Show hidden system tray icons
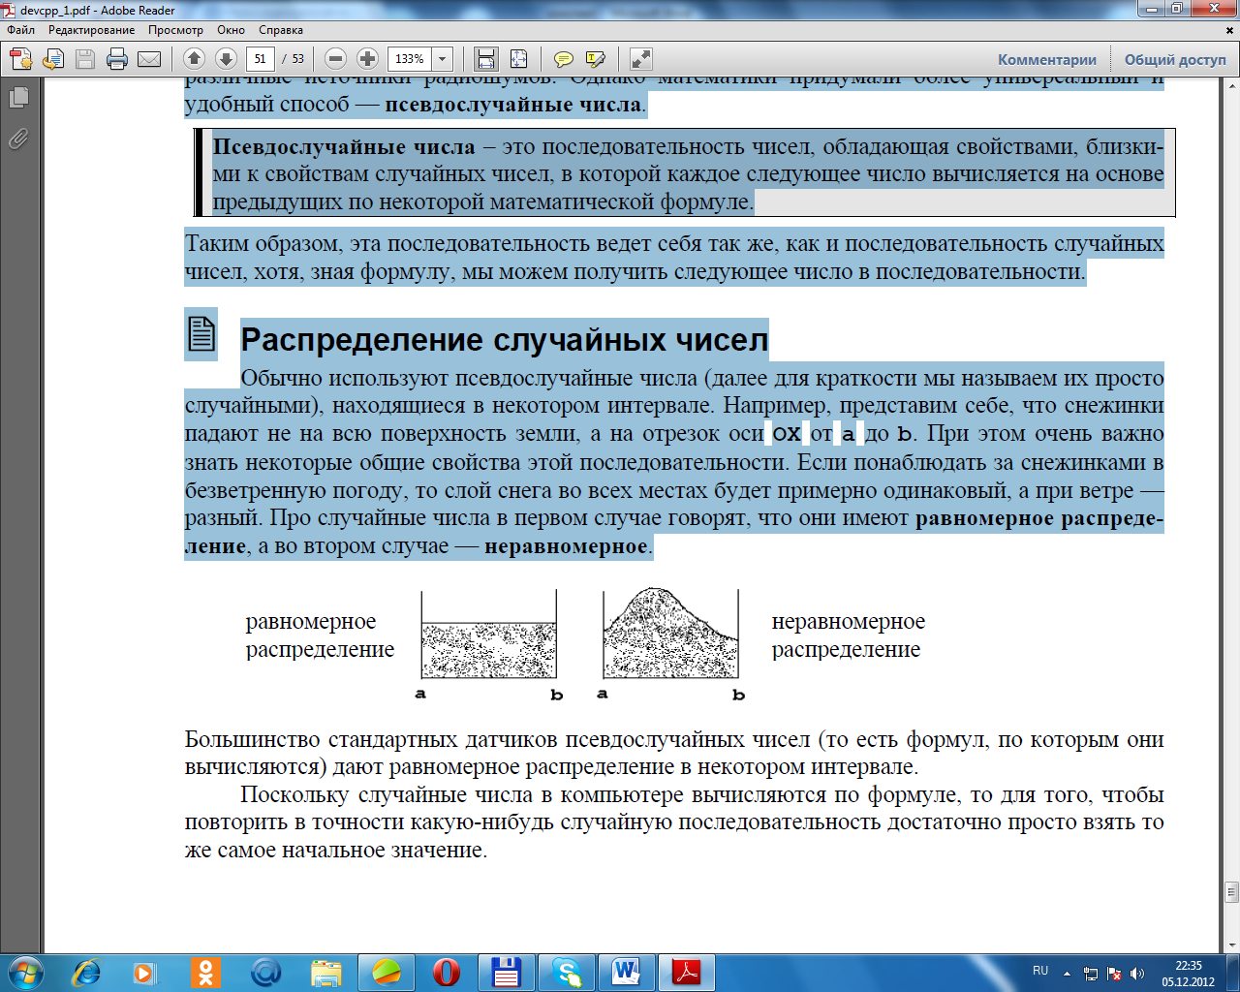Viewport: 1240px width, 992px height. tap(1067, 973)
